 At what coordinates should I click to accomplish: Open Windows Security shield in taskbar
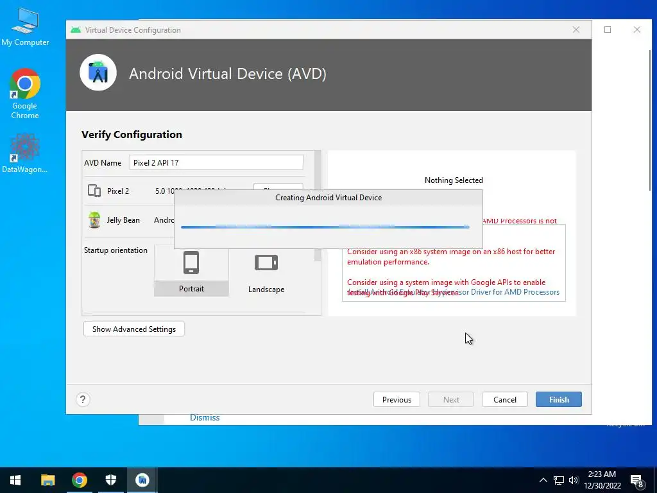pos(110,480)
